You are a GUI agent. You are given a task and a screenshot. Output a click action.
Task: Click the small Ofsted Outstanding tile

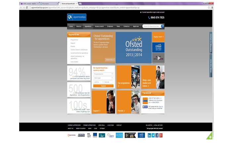point(158,48)
